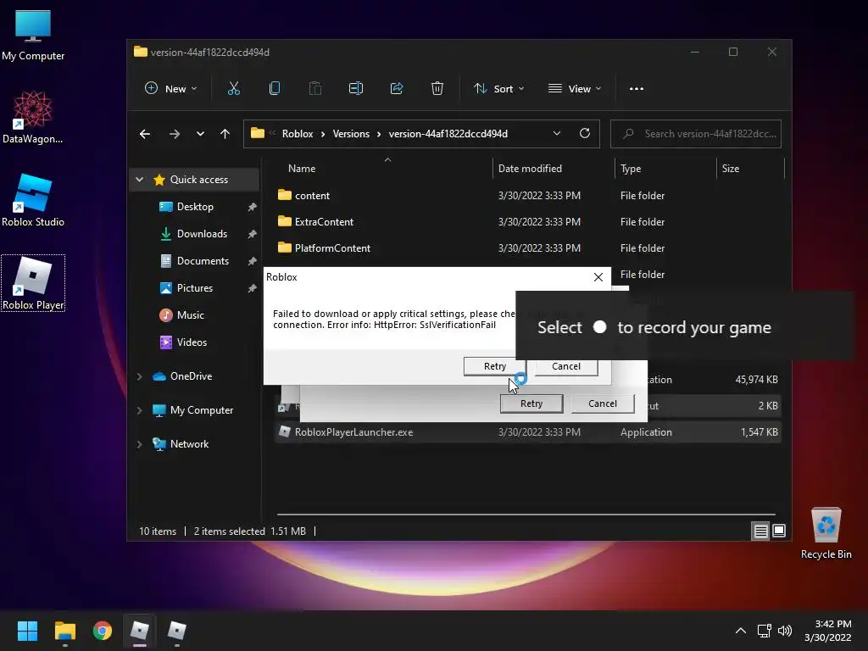Open the Sort dropdown menu
The image size is (868, 651).
click(x=498, y=88)
